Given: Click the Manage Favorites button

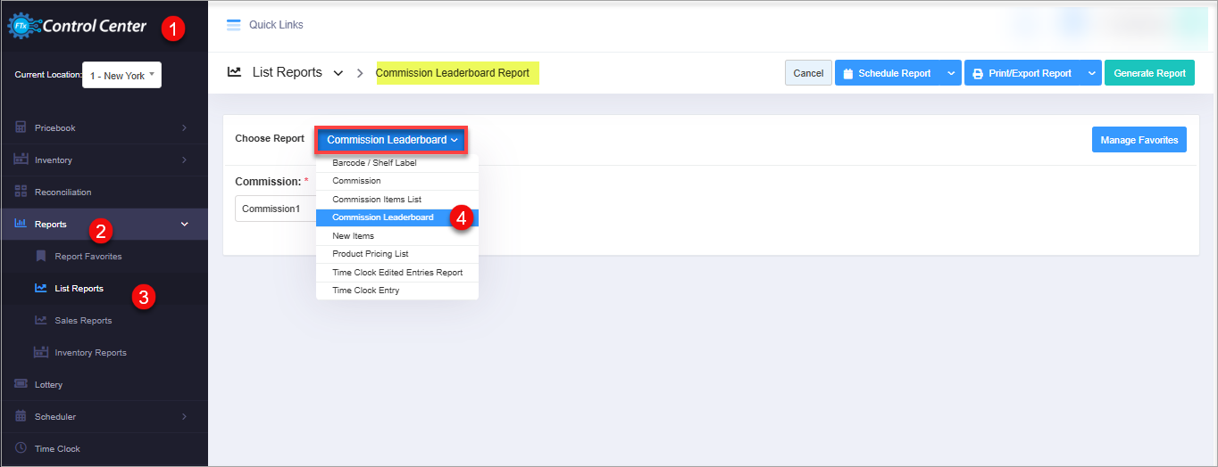Looking at the screenshot, I should pos(1139,140).
